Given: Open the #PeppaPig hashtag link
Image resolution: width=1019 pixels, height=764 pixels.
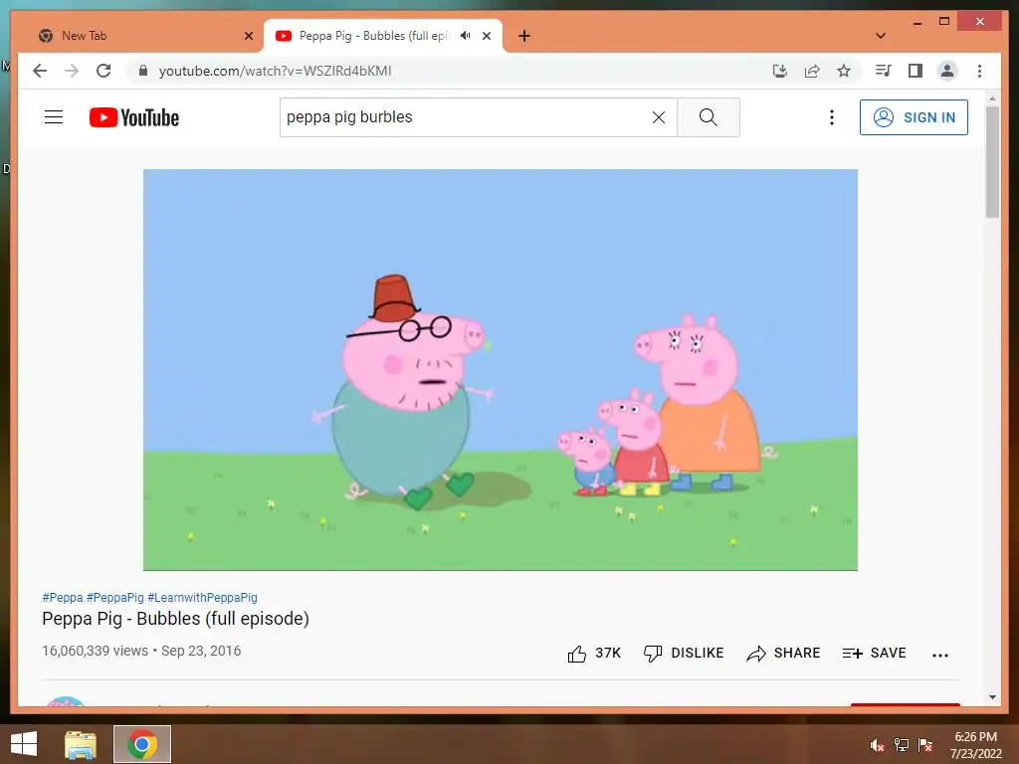Looking at the screenshot, I should (x=115, y=597).
